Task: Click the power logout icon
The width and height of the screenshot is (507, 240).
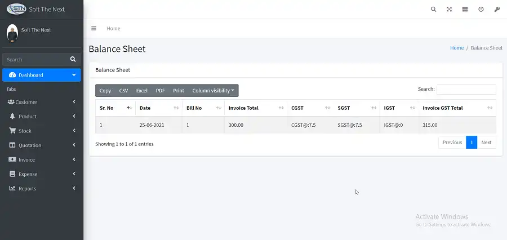Action: click(x=481, y=10)
